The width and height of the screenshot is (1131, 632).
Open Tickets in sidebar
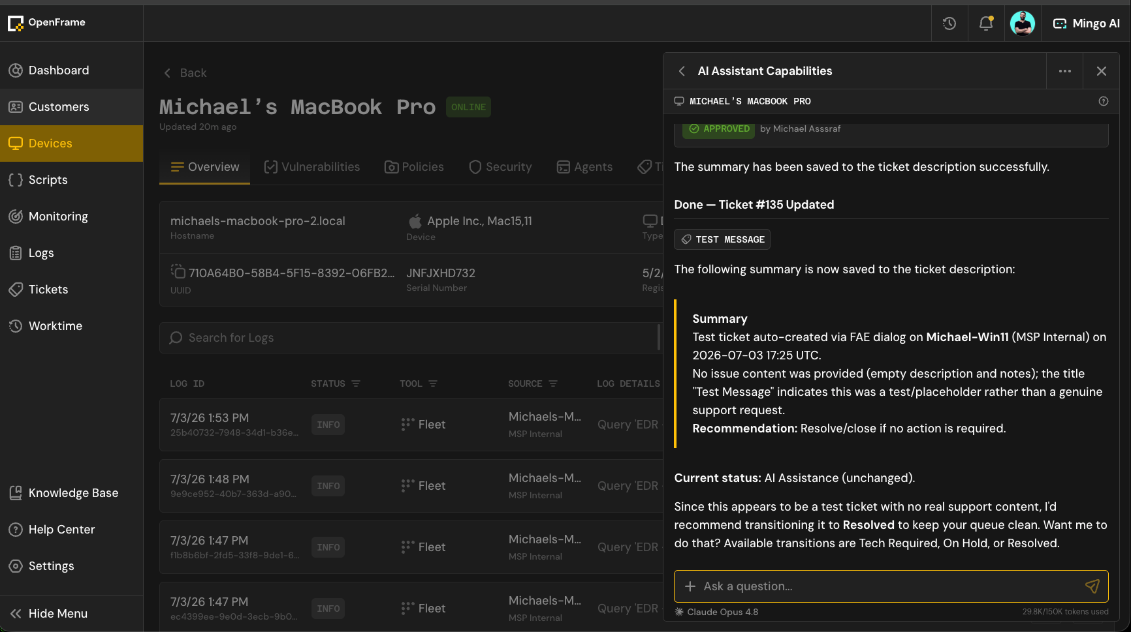point(71,290)
